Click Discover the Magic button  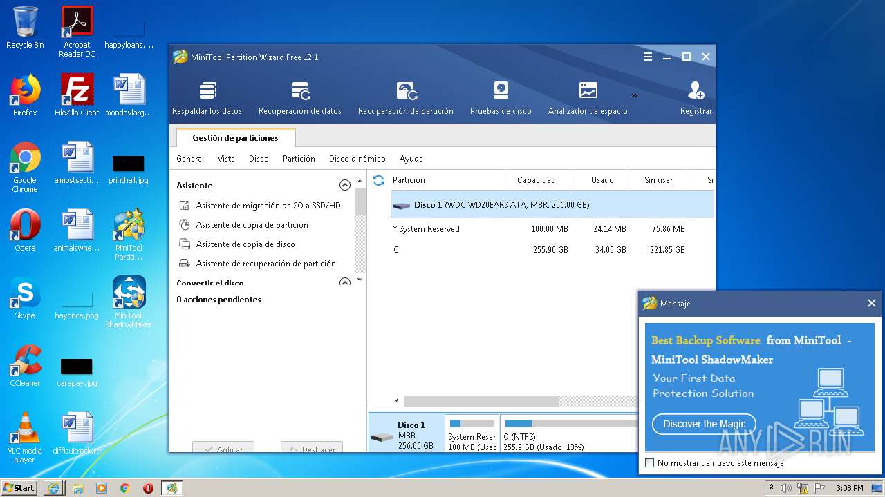click(x=704, y=424)
